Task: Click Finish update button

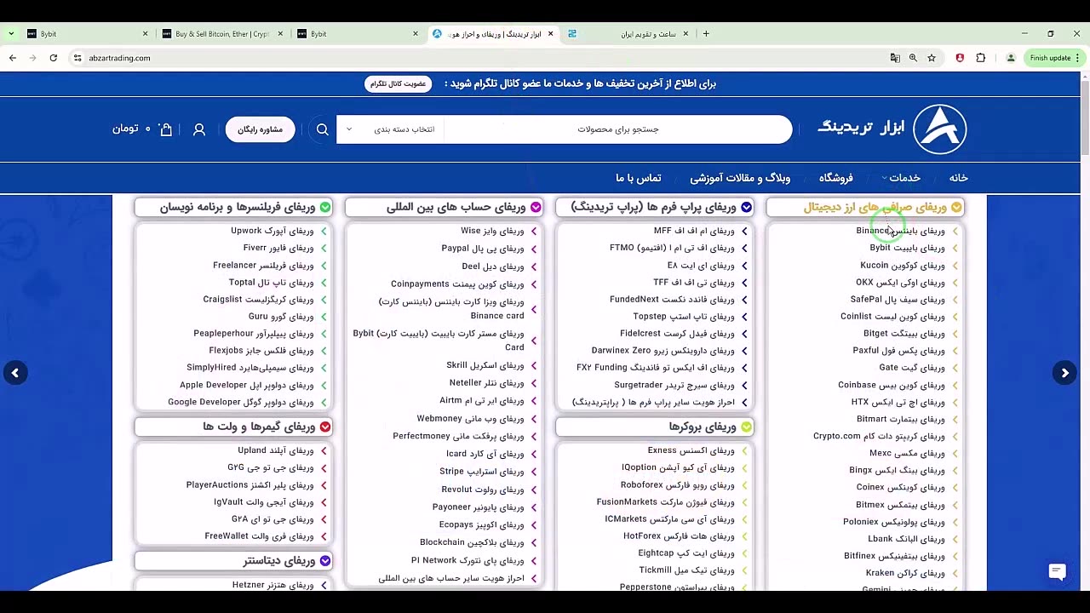Action: pos(1054,58)
